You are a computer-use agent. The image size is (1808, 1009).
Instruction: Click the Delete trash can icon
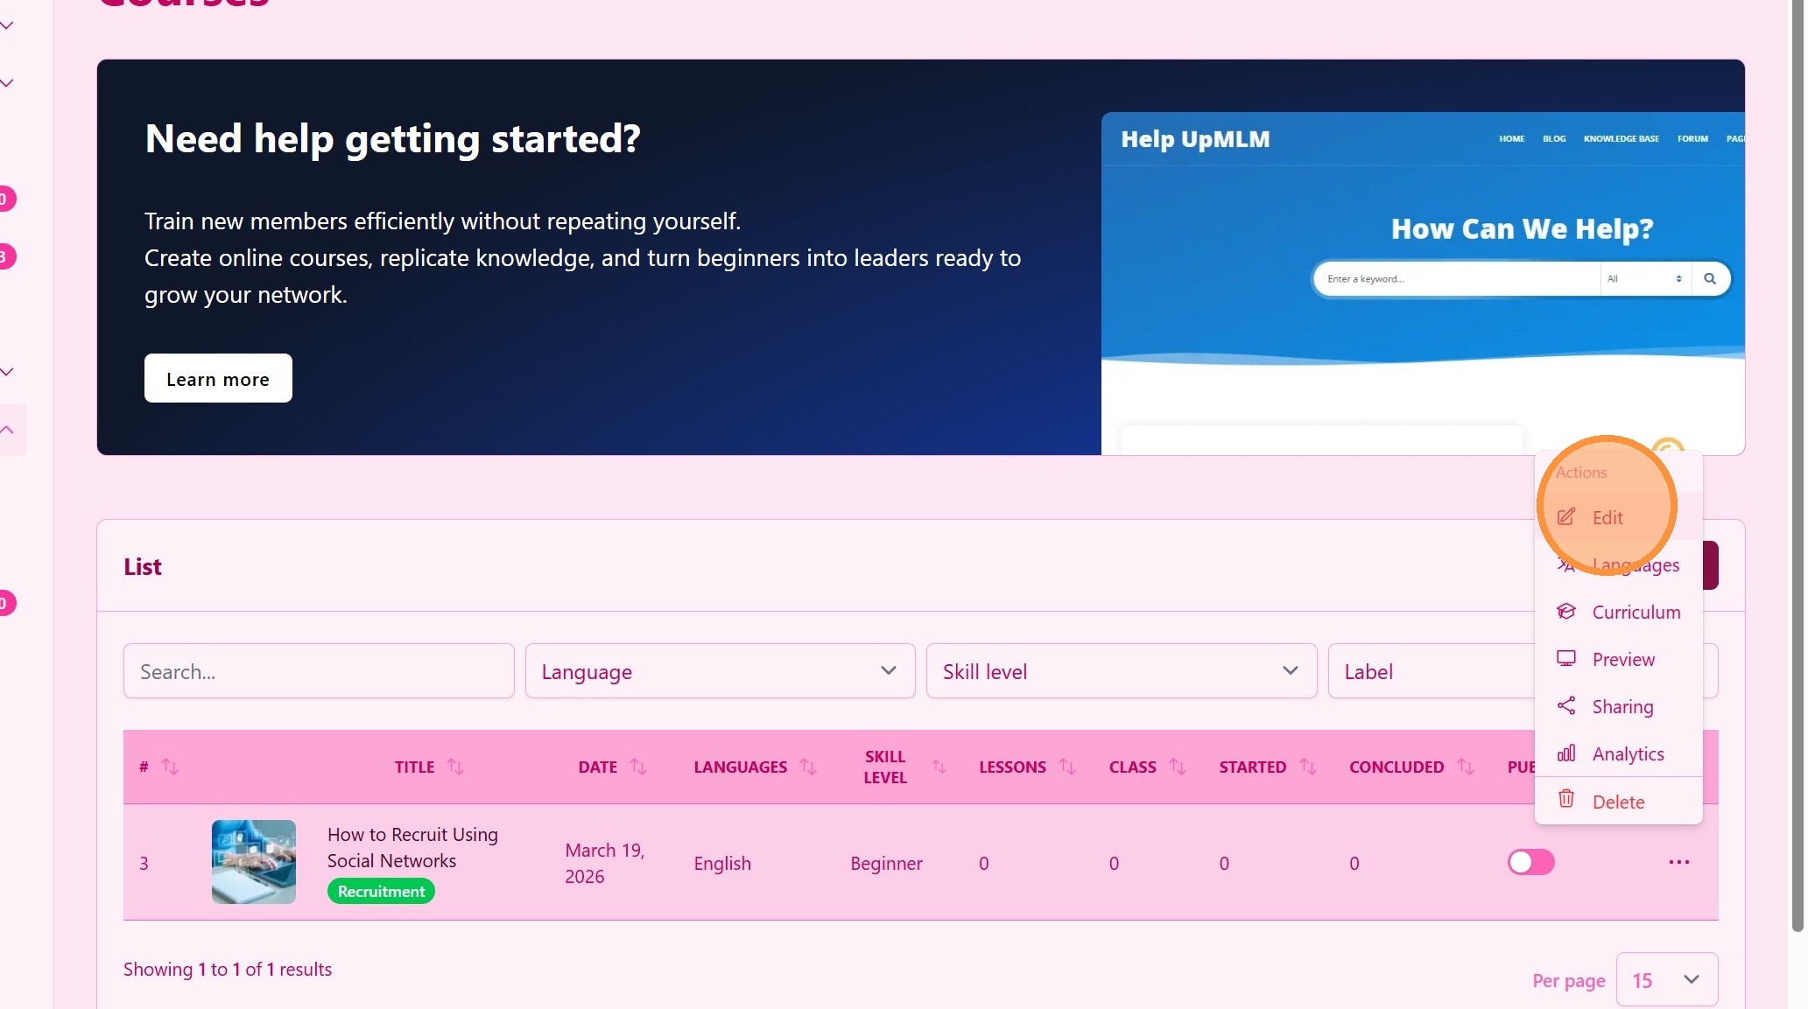coord(1566,800)
